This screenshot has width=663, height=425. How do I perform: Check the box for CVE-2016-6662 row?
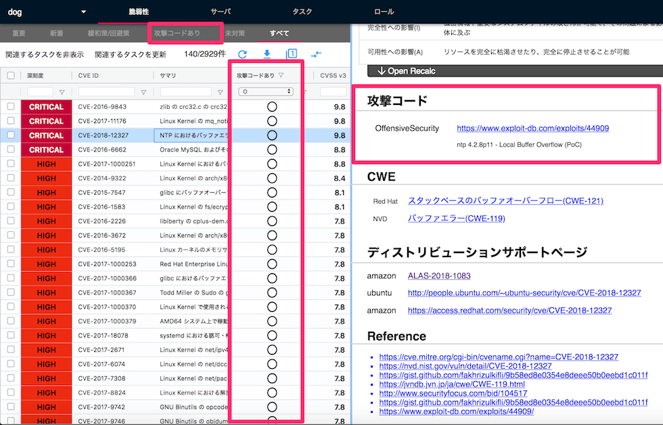coord(11,150)
